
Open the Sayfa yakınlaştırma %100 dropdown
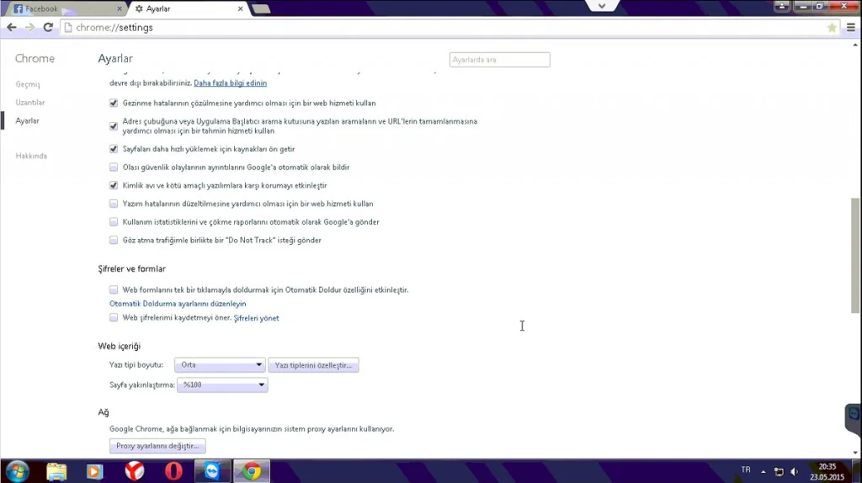tap(221, 385)
